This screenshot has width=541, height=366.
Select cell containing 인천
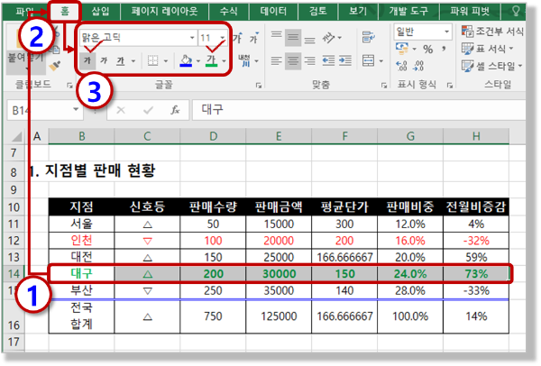81,241
